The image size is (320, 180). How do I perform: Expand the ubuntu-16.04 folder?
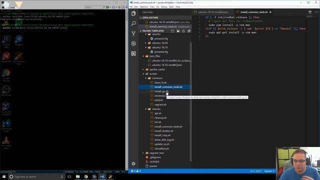coord(160,43)
